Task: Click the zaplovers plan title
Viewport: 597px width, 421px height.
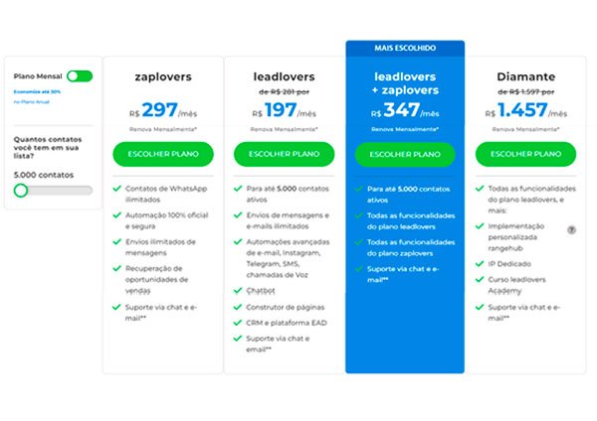Action: tap(163, 76)
